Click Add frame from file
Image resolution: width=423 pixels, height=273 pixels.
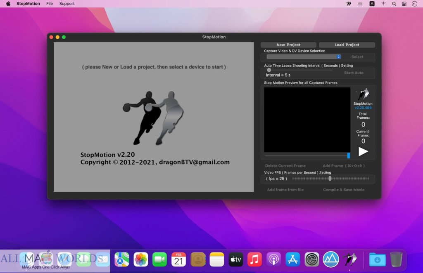click(x=285, y=190)
